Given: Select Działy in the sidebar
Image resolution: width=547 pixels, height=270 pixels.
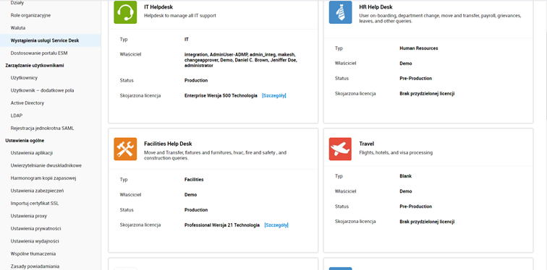Looking at the screenshot, I should click(17, 3).
